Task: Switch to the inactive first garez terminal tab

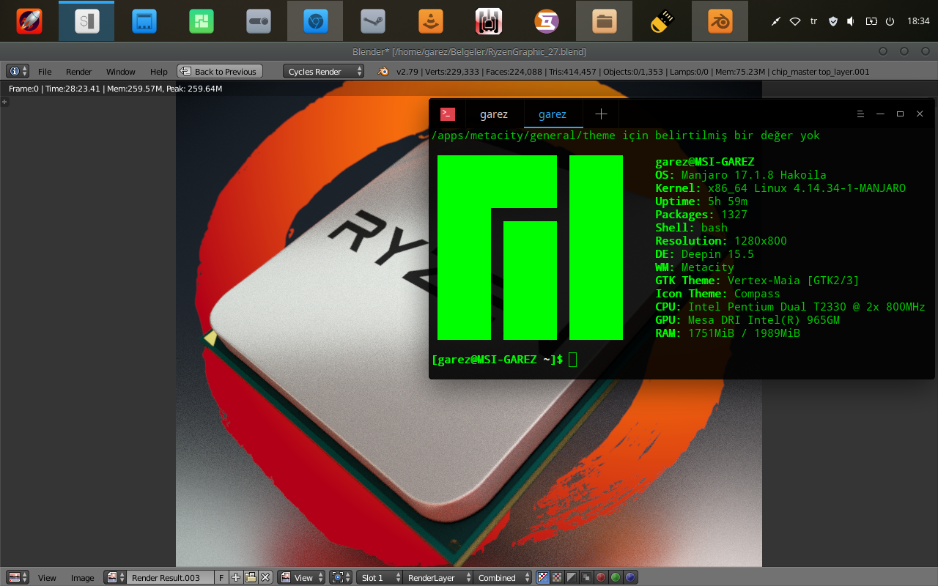Action: click(x=494, y=114)
